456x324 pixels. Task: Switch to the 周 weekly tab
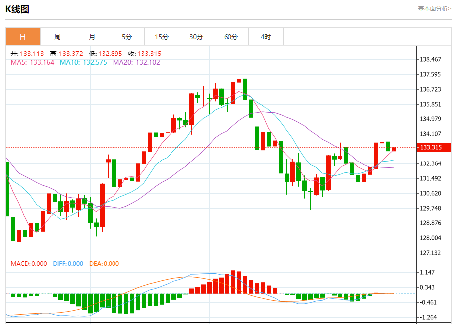tap(57, 37)
